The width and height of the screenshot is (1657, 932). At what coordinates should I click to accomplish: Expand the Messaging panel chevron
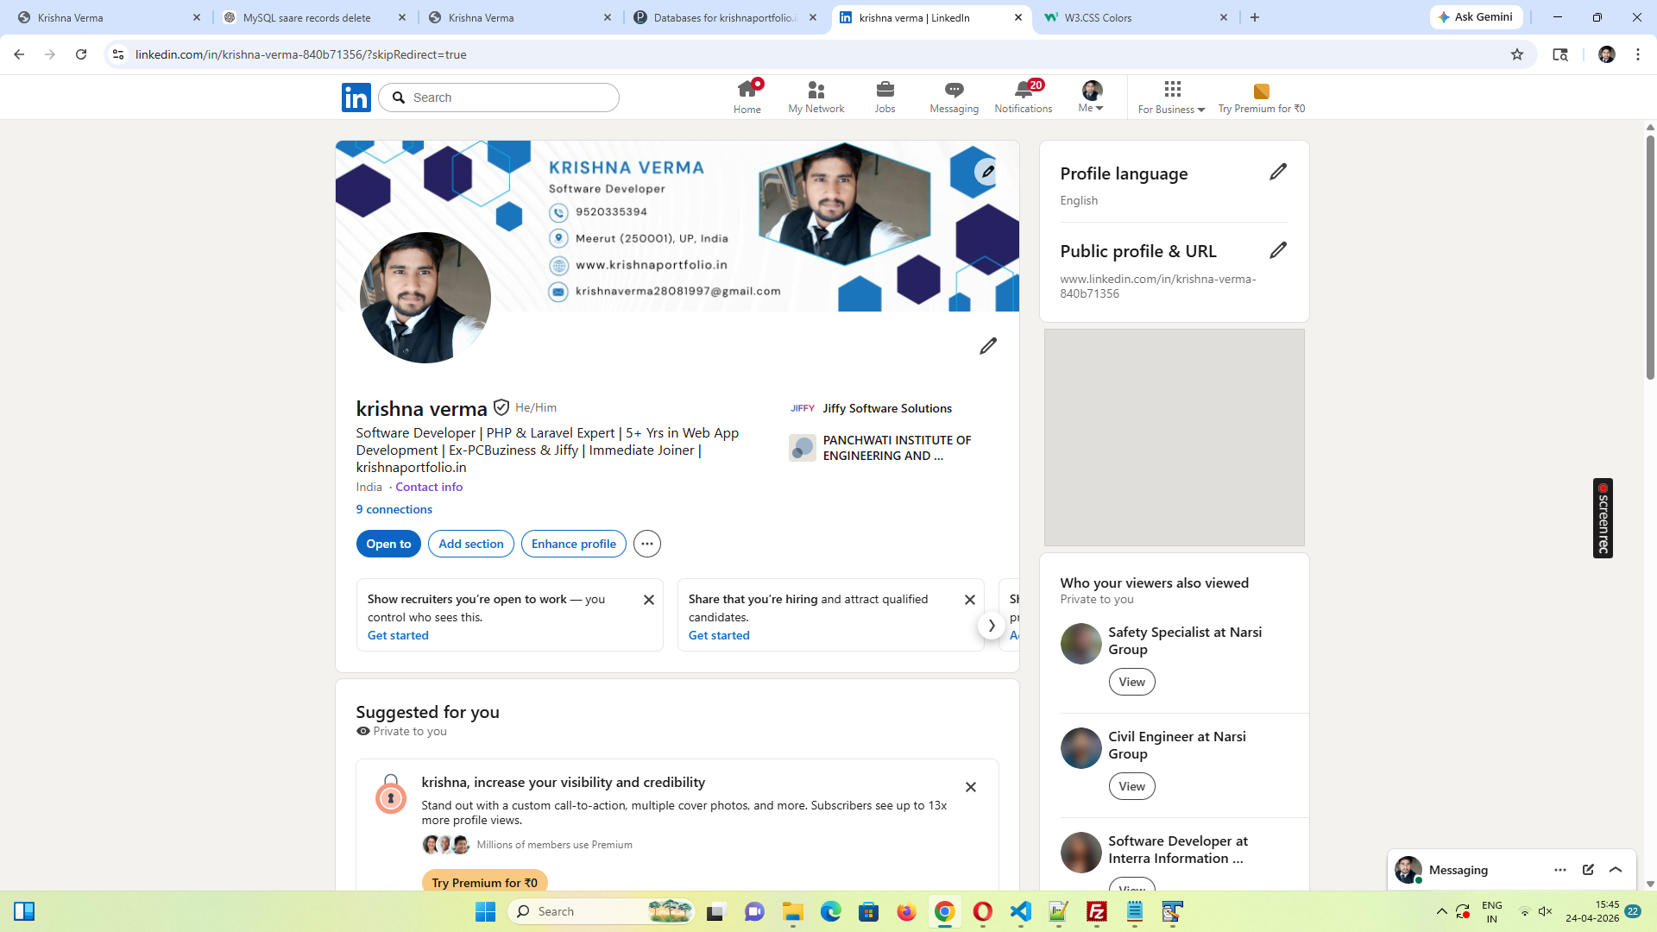pos(1616,870)
